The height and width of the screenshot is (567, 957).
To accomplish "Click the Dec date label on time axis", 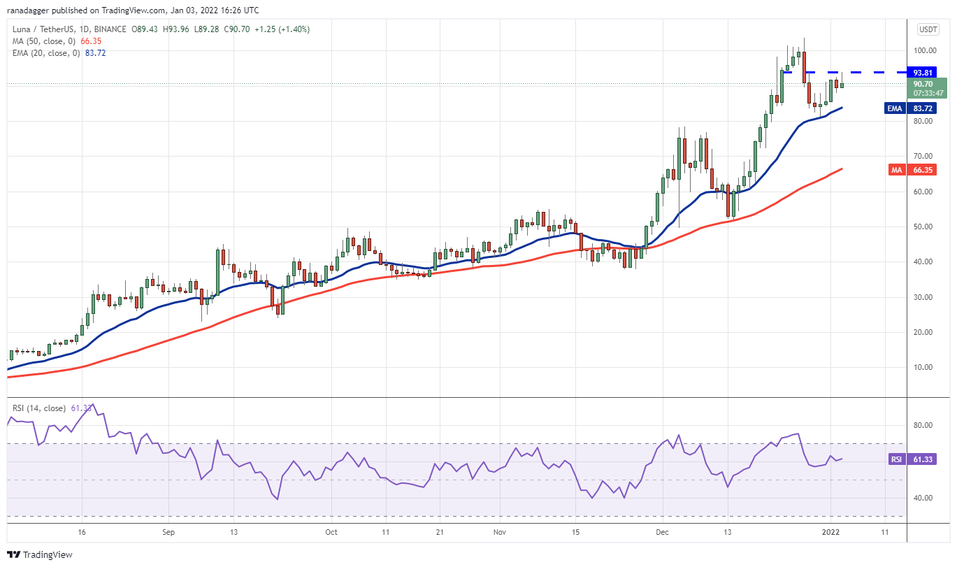I will [663, 532].
